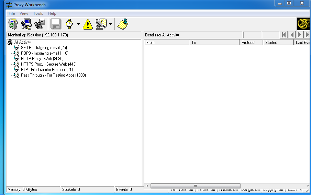Click the icon beside POP3 Incoming e-mail
This screenshot has width=311, height=195.
tap(16, 53)
